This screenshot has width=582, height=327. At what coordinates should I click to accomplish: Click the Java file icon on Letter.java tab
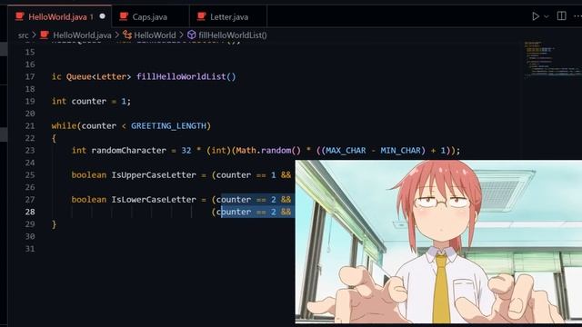point(202,16)
